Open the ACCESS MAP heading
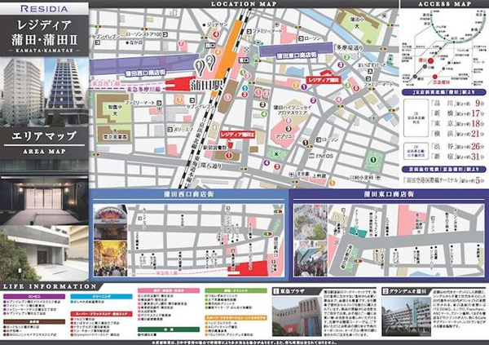489x345 pixels. (x=443, y=4)
